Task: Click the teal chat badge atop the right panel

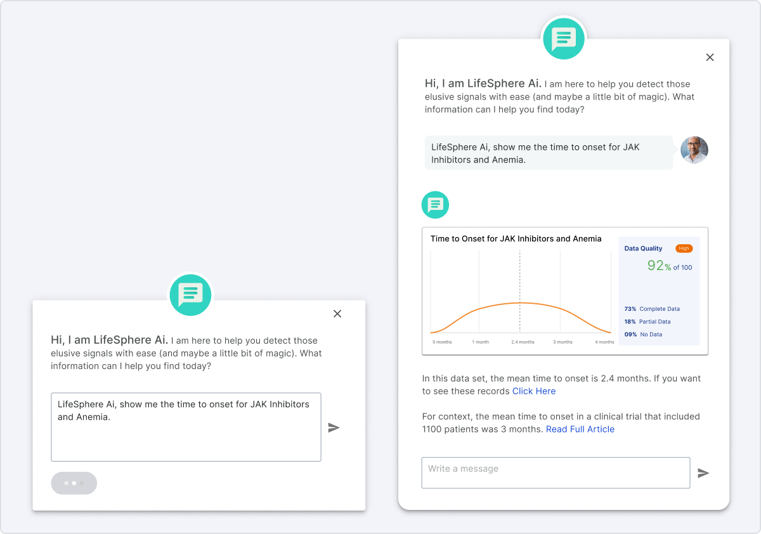Action: pyautogui.click(x=564, y=38)
